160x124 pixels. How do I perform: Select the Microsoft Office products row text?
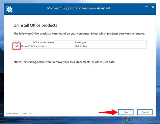34,46
